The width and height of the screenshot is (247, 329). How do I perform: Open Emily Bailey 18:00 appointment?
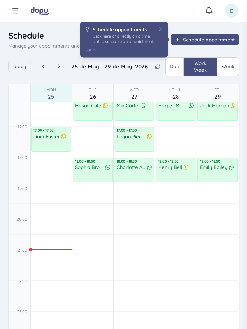click(x=218, y=170)
